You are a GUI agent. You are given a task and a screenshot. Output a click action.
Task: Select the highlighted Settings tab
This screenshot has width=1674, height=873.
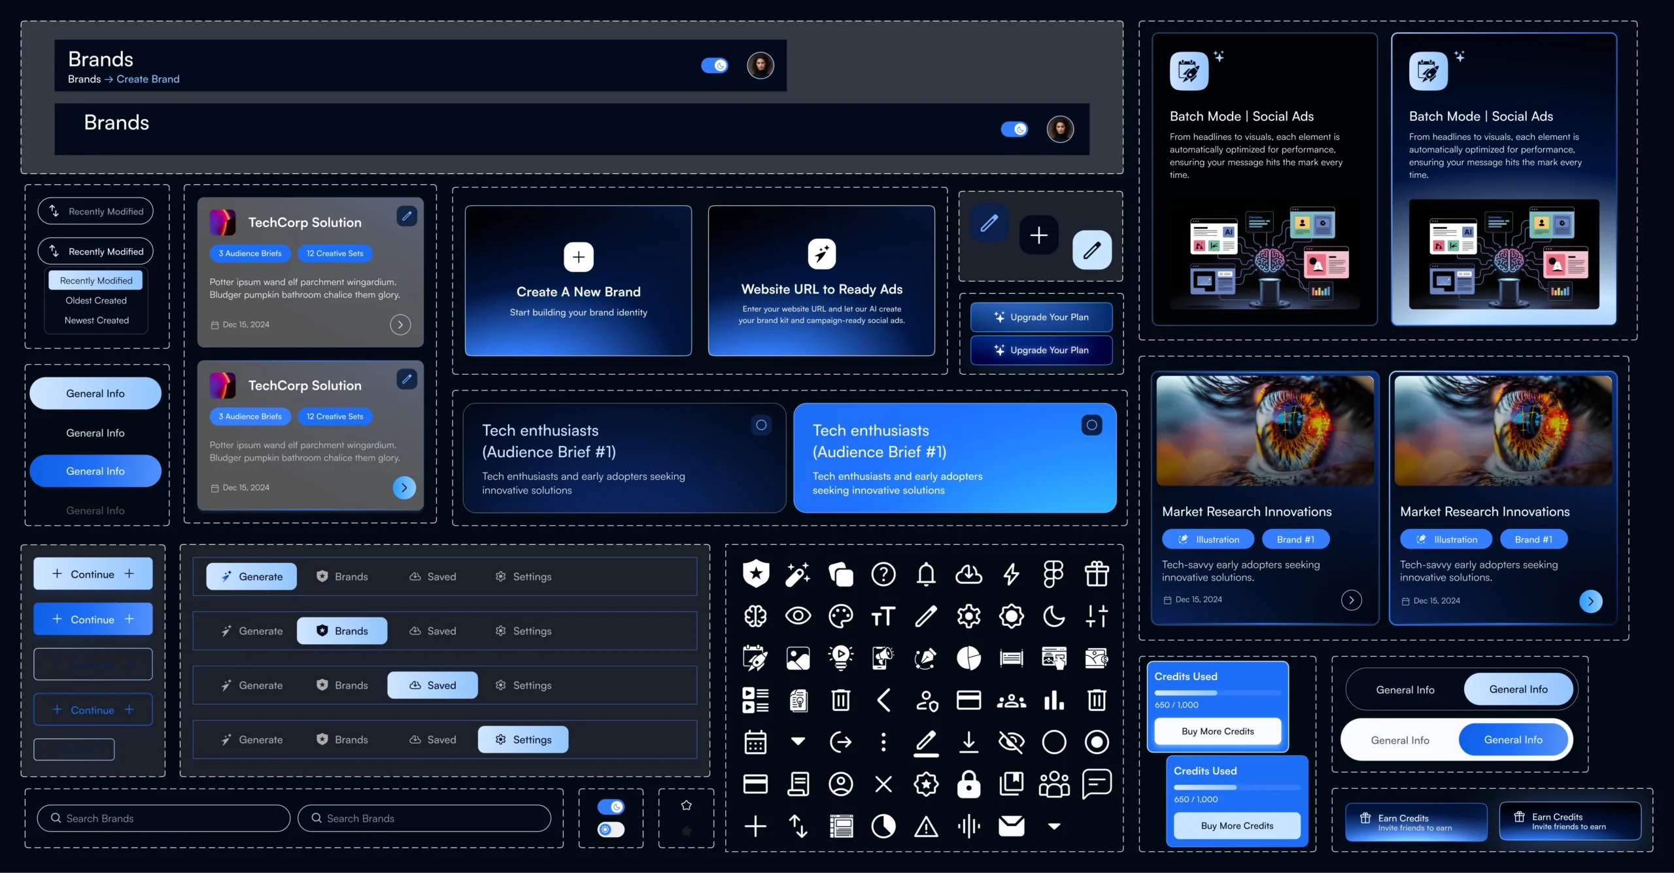522,740
